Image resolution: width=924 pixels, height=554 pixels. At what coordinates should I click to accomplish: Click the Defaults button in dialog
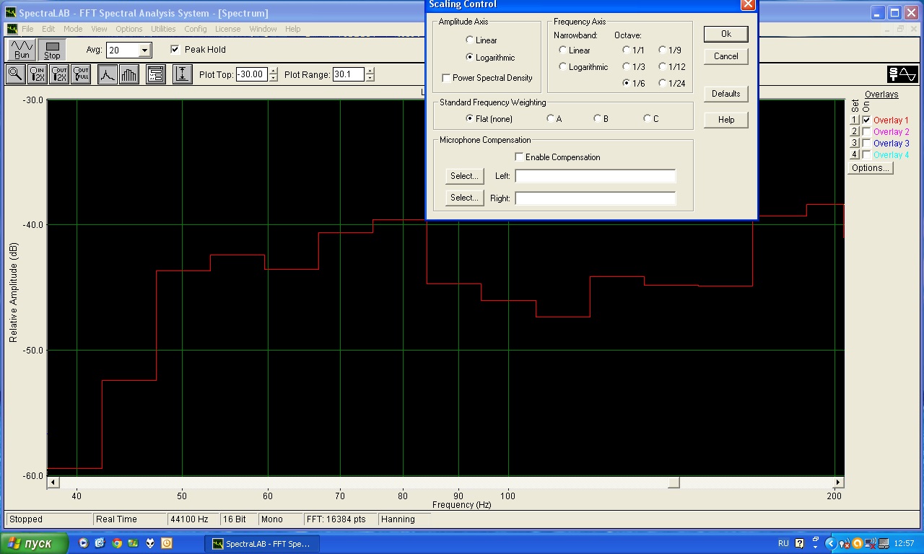725,94
